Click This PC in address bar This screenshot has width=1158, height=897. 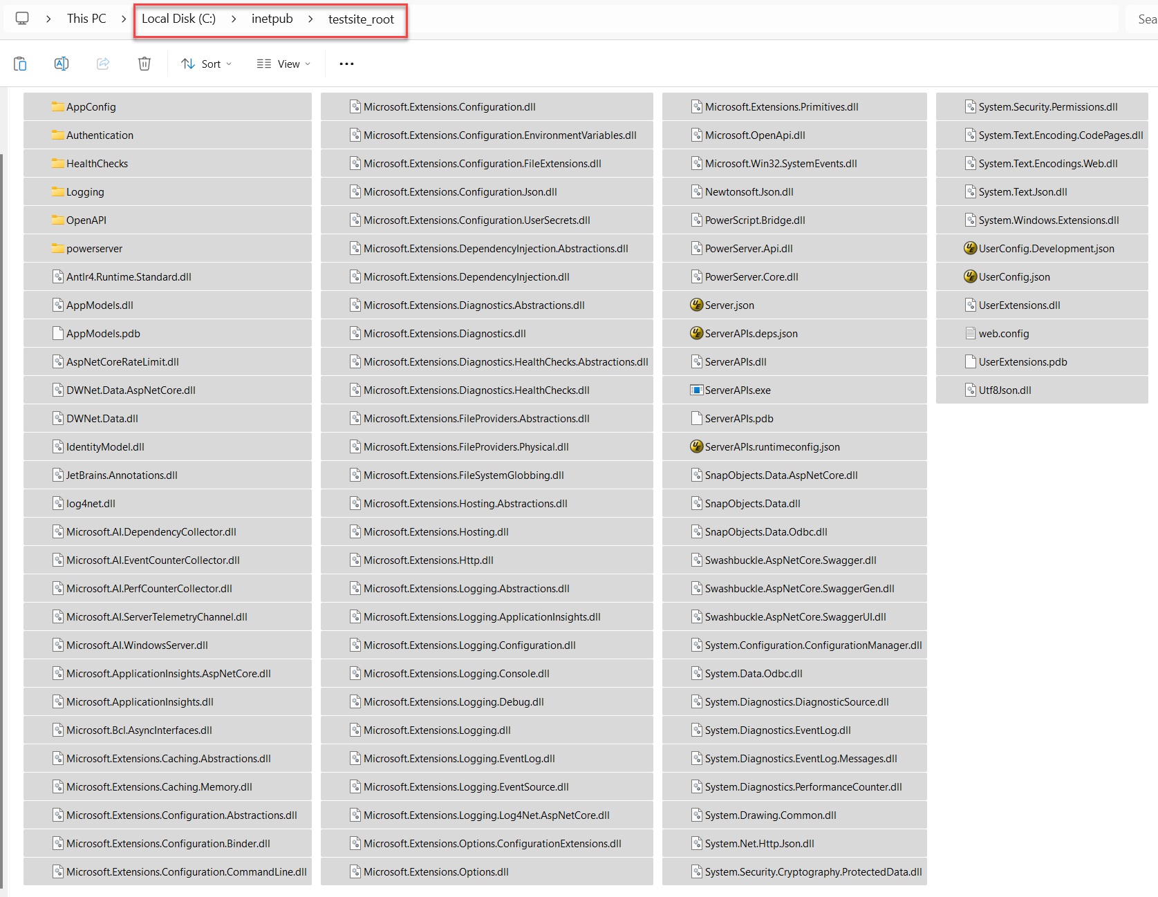coord(86,19)
